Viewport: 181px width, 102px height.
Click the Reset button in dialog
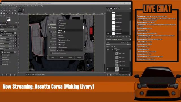click(x=61, y=58)
